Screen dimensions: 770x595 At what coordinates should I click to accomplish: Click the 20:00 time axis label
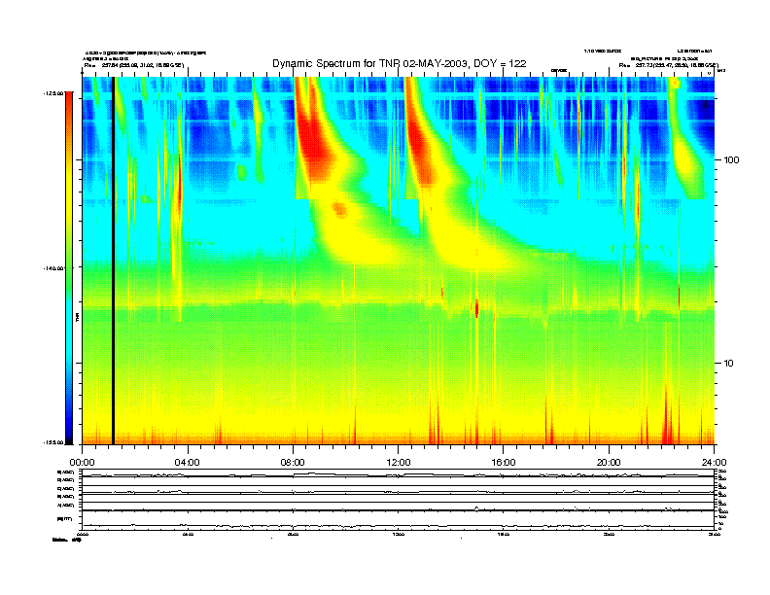click(609, 463)
